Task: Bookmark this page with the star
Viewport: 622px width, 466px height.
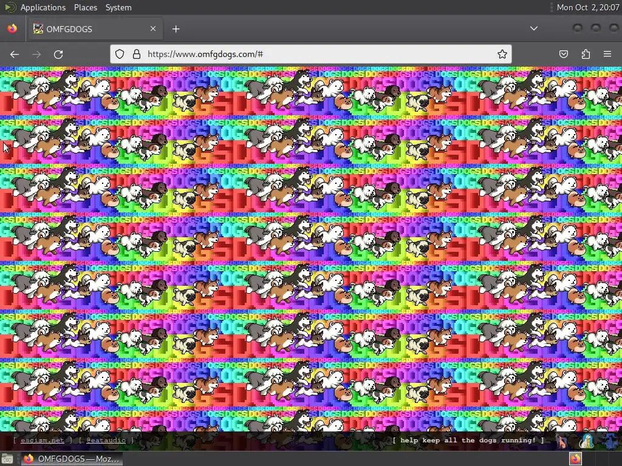Action: coord(502,54)
